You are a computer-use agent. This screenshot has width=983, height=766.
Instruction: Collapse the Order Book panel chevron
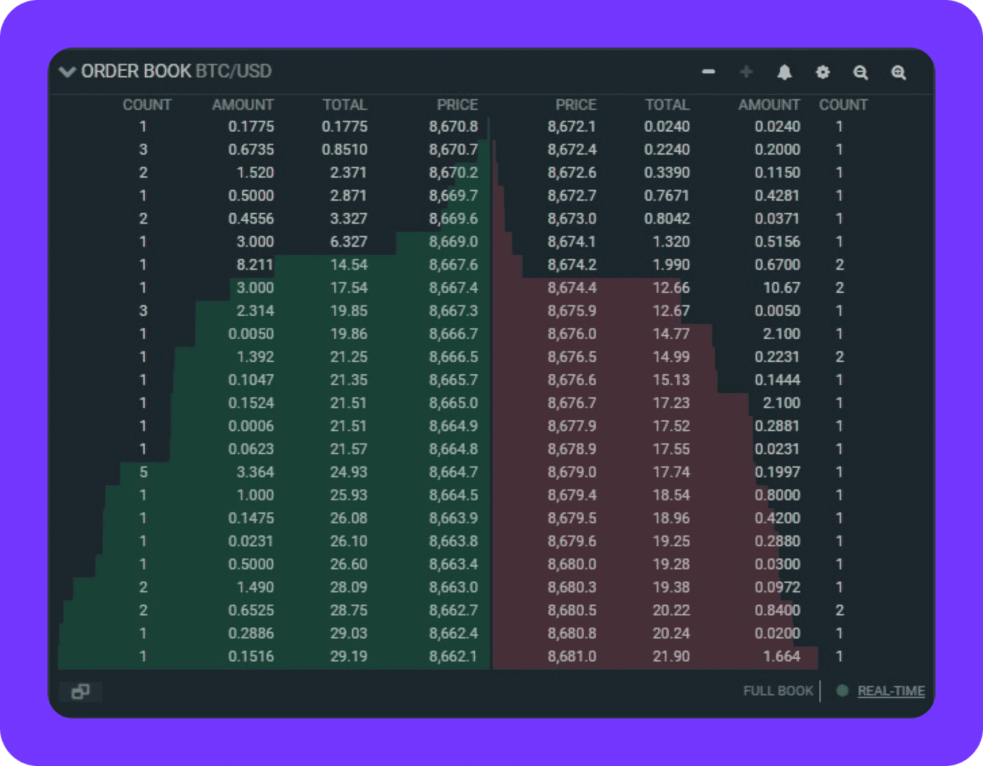(67, 71)
